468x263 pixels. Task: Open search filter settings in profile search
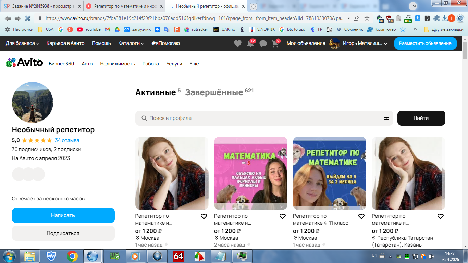pyautogui.click(x=386, y=118)
